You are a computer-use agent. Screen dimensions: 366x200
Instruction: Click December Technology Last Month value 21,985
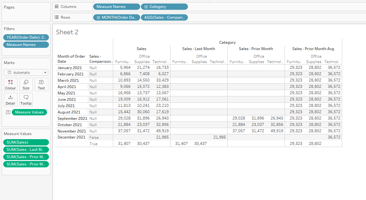click(220, 137)
